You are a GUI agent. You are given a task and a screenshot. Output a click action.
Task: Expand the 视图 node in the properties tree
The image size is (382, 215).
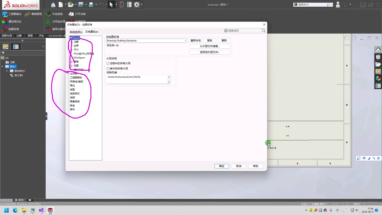[71, 66]
